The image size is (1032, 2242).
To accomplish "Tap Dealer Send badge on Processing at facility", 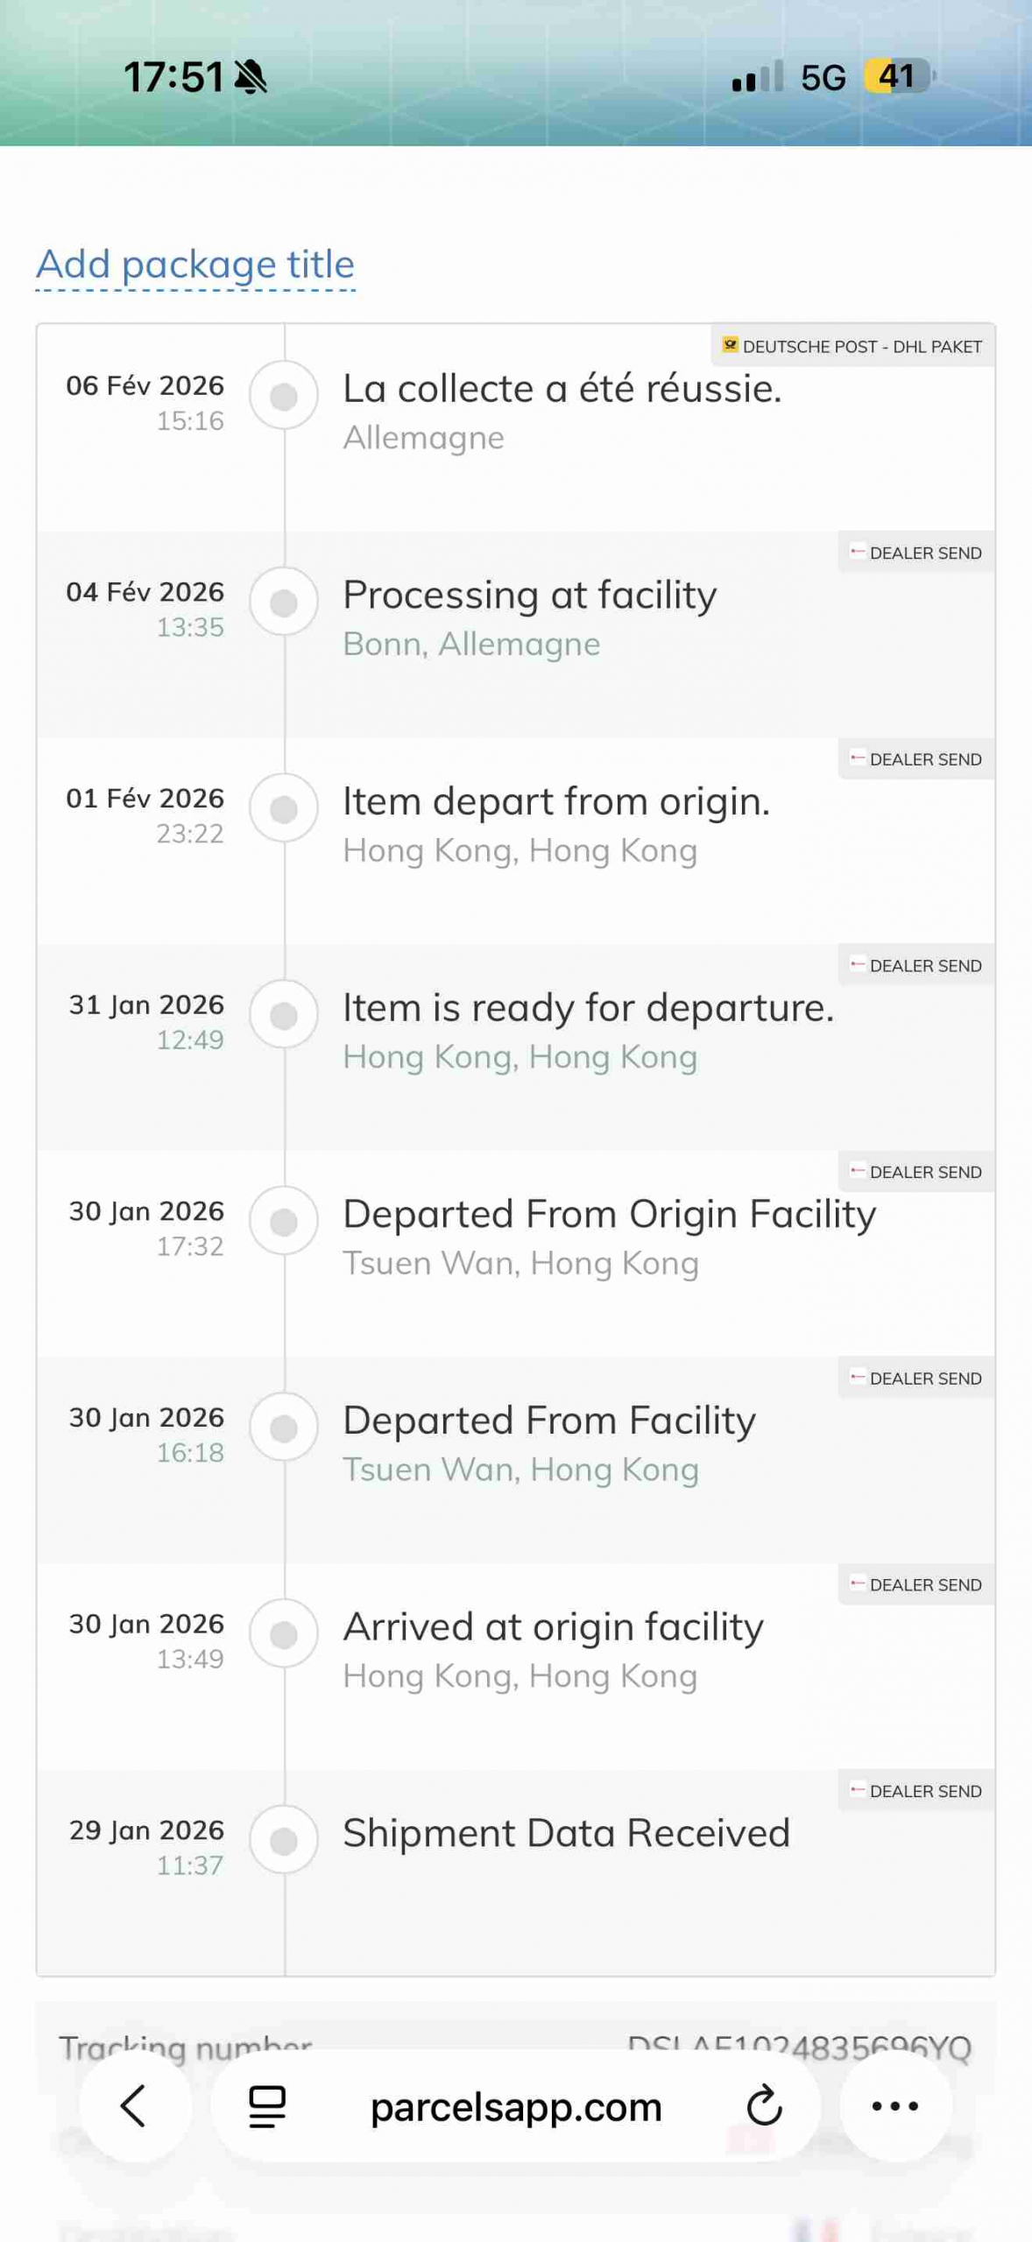I will [916, 553].
